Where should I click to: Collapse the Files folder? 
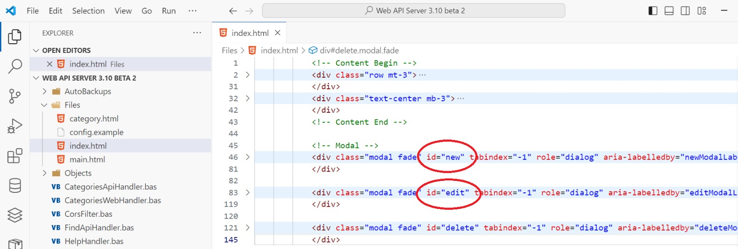tap(45, 105)
